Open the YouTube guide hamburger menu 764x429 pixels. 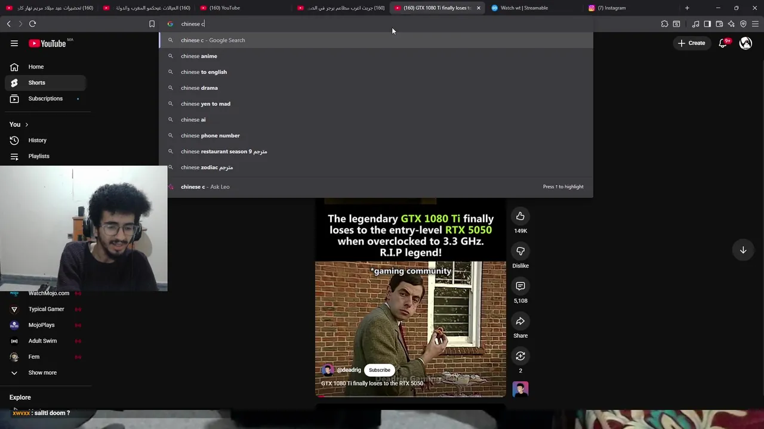coord(14,43)
